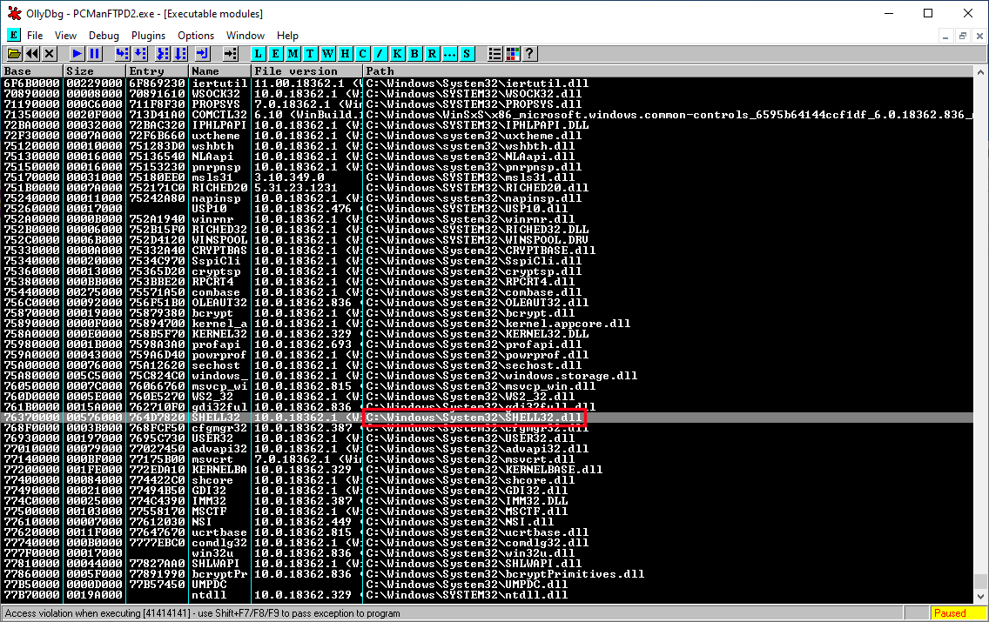
Task: Run the program with the play icon
Action: tap(77, 54)
